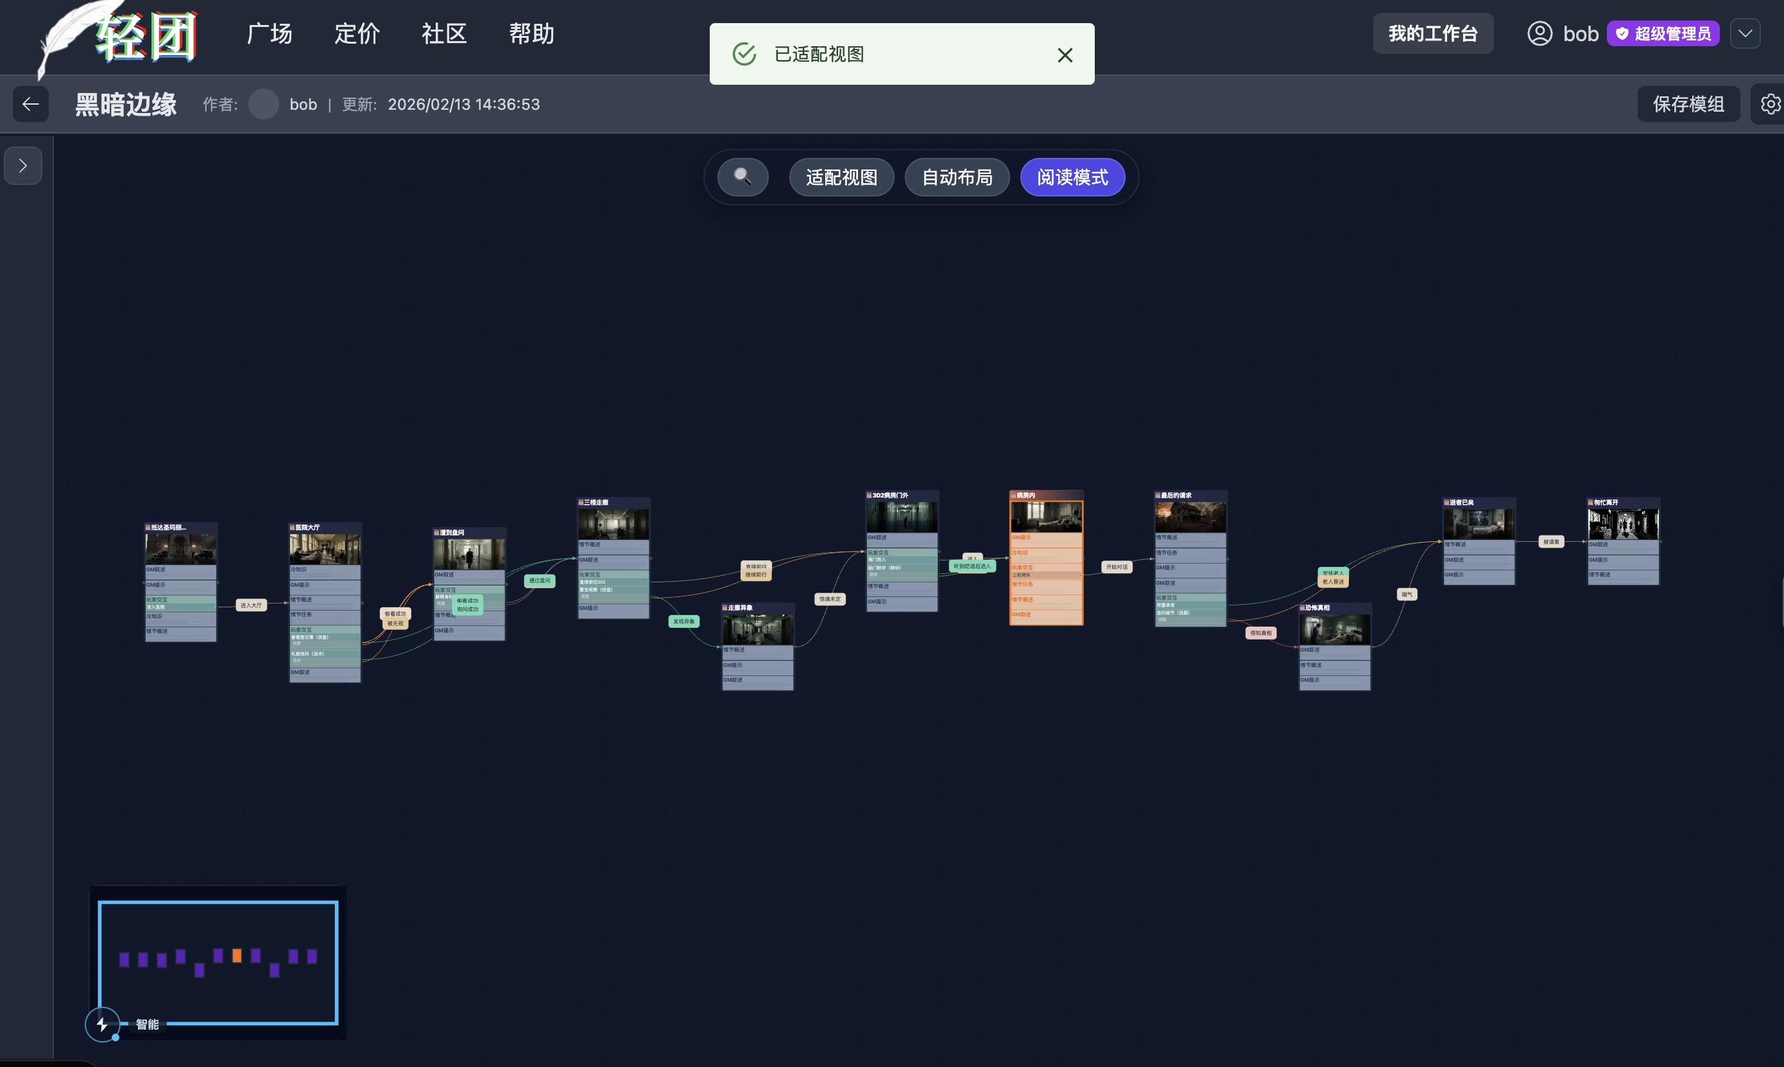Image resolution: width=1784 pixels, height=1067 pixels.
Task: Open the user account dropdown arrow
Action: point(1744,34)
